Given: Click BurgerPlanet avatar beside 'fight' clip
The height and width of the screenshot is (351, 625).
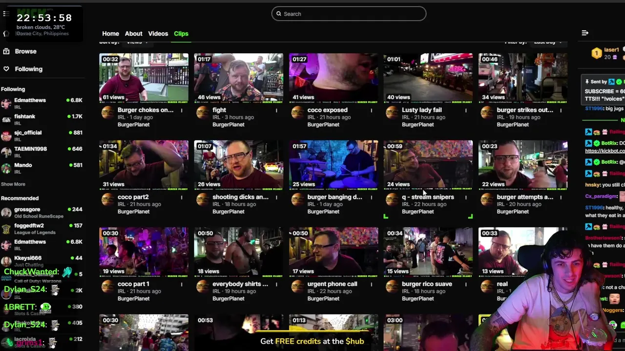Looking at the screenshot, I should [203, 113].
